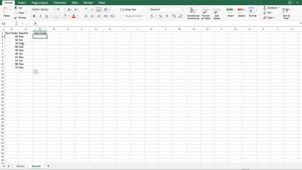Apply the cell borders button

tap(56, 16)
